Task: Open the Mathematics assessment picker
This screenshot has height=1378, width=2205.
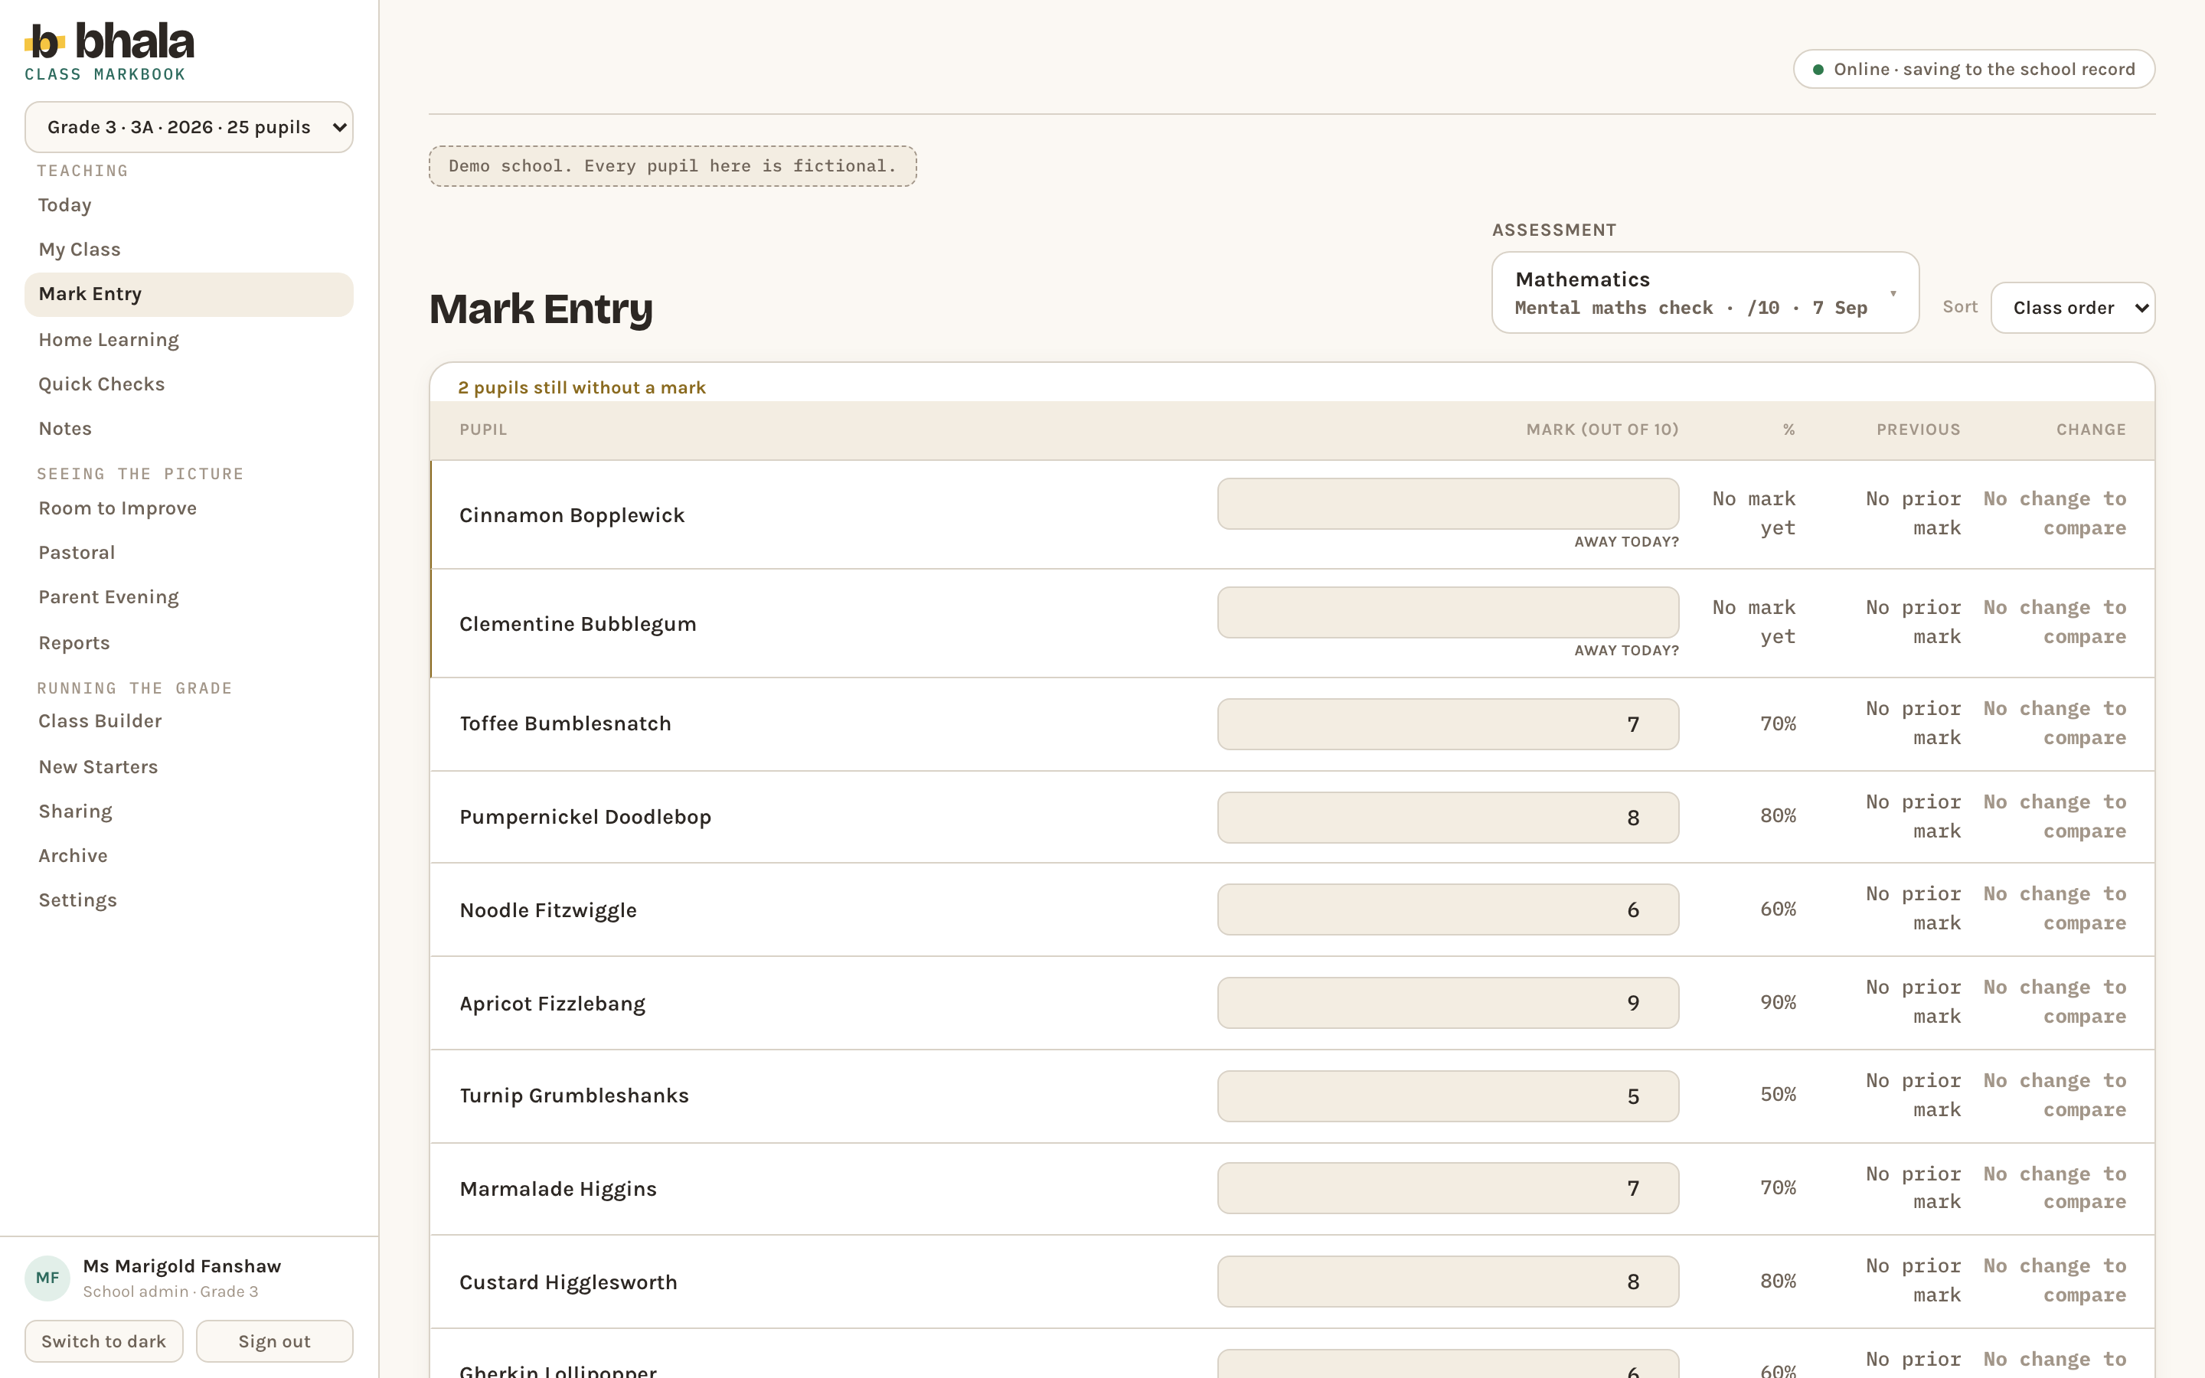Action: click(x=1705, y=292)
